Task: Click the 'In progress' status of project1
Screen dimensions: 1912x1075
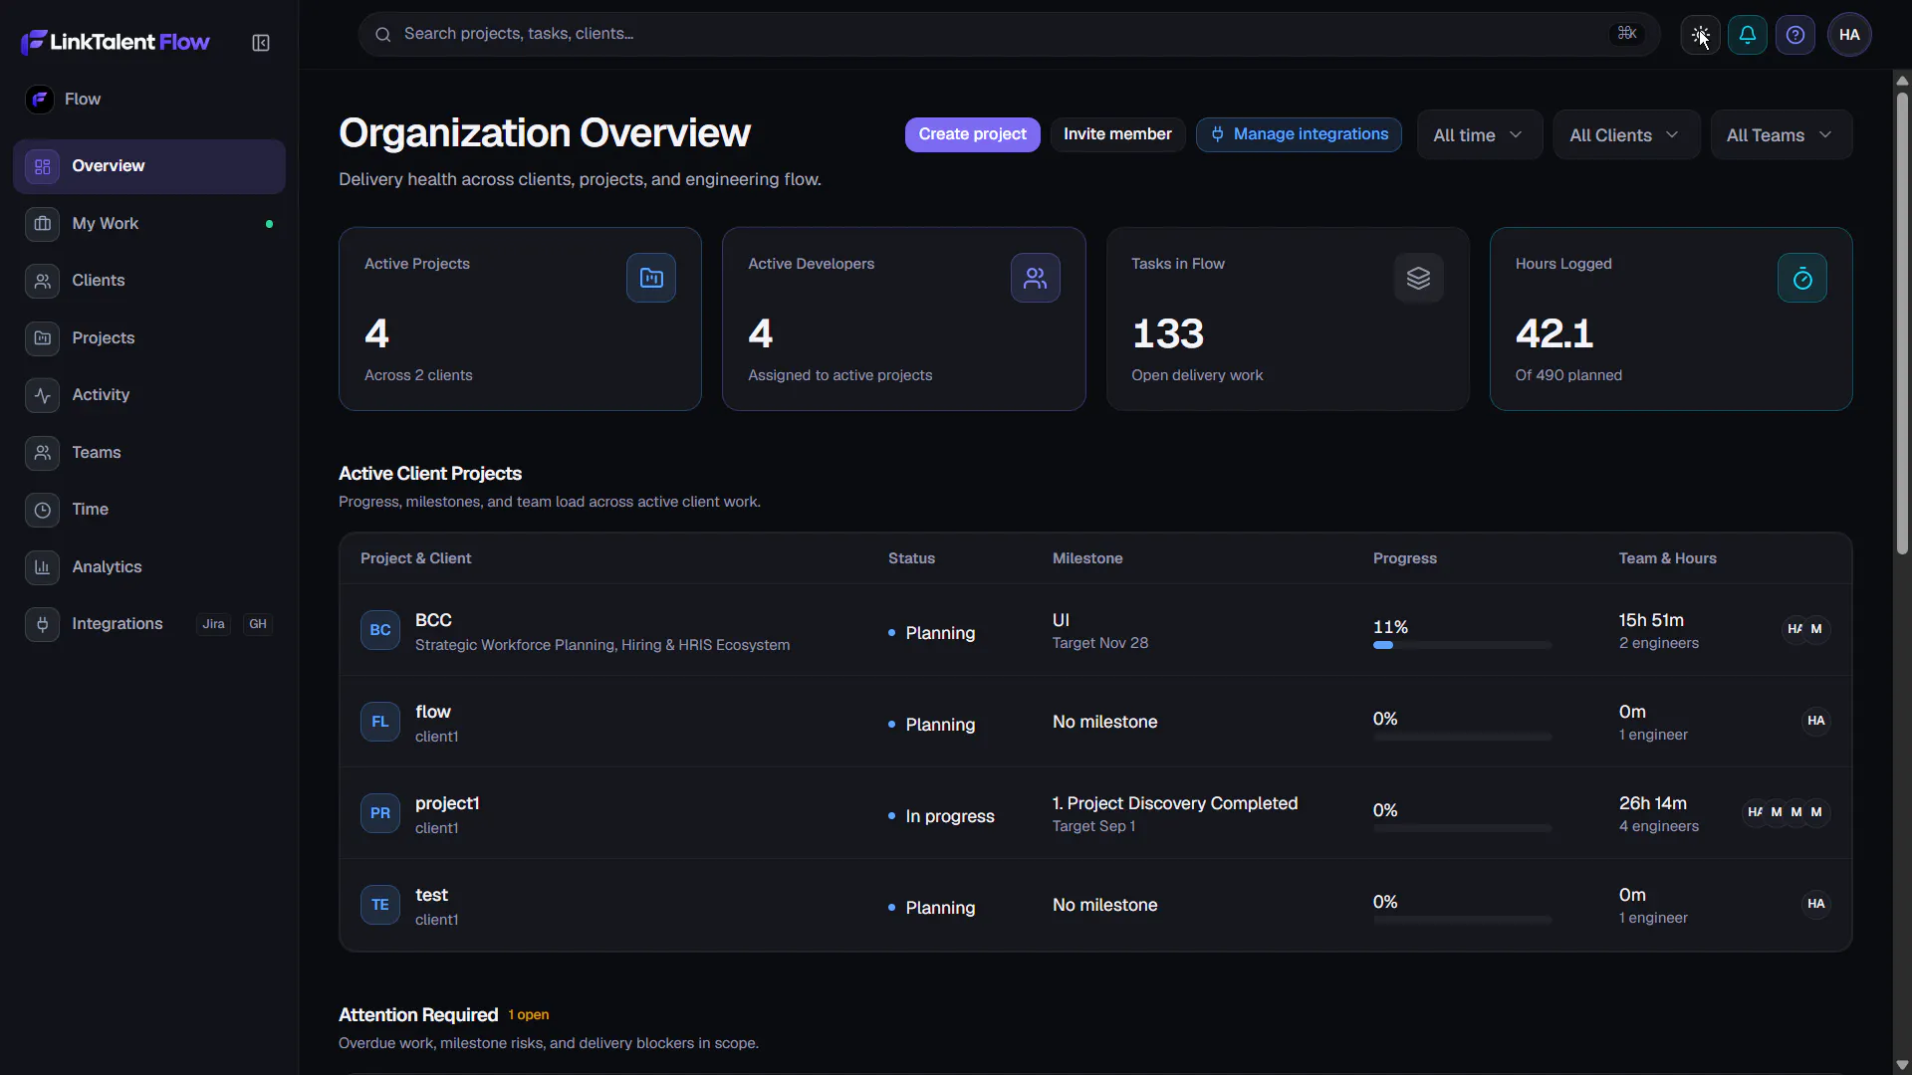Action: [x=941, y=816]
